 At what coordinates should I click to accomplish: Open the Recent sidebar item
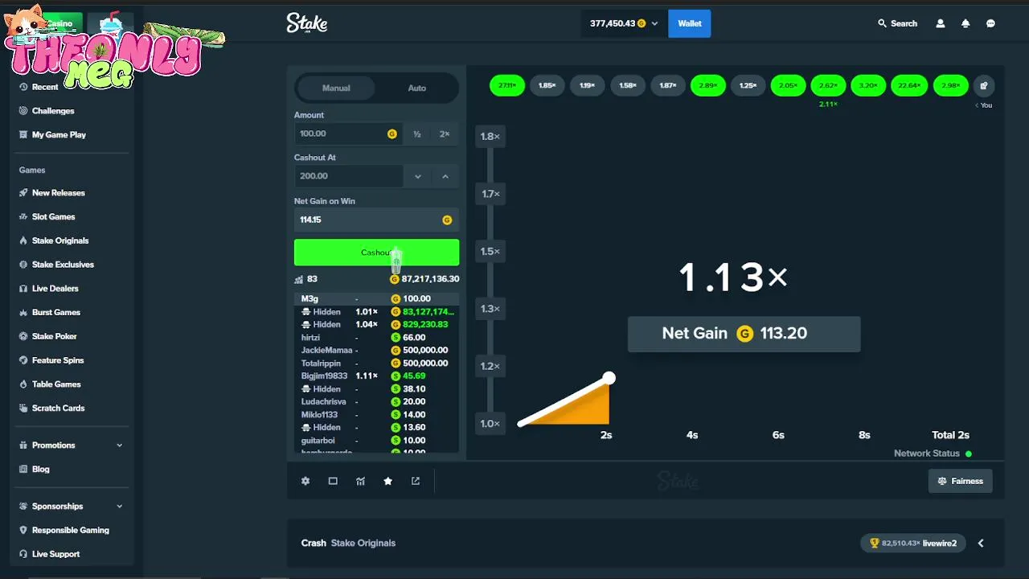[39, 87]
